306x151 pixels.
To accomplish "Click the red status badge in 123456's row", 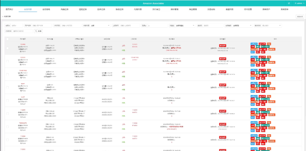I will (x=223, y=46).
